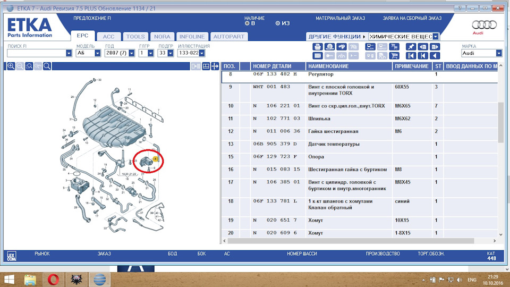This screenshot has width=510, height=287.
Task: Click the CD search icon
Action: (329, 47)
